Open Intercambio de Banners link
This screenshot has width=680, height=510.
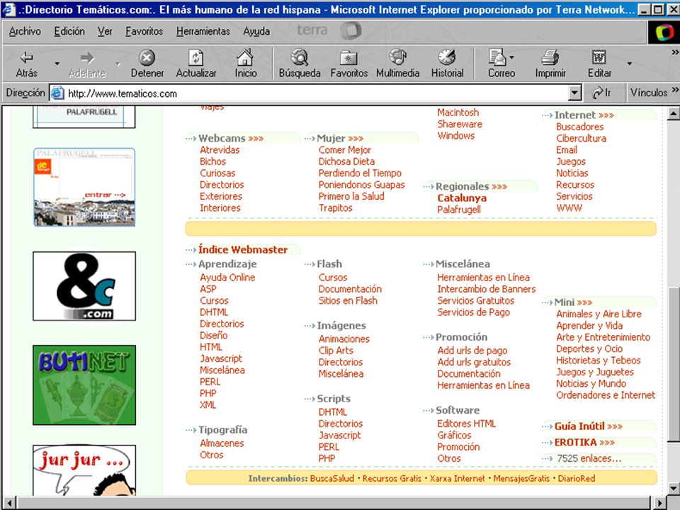(x=486, y=289)
